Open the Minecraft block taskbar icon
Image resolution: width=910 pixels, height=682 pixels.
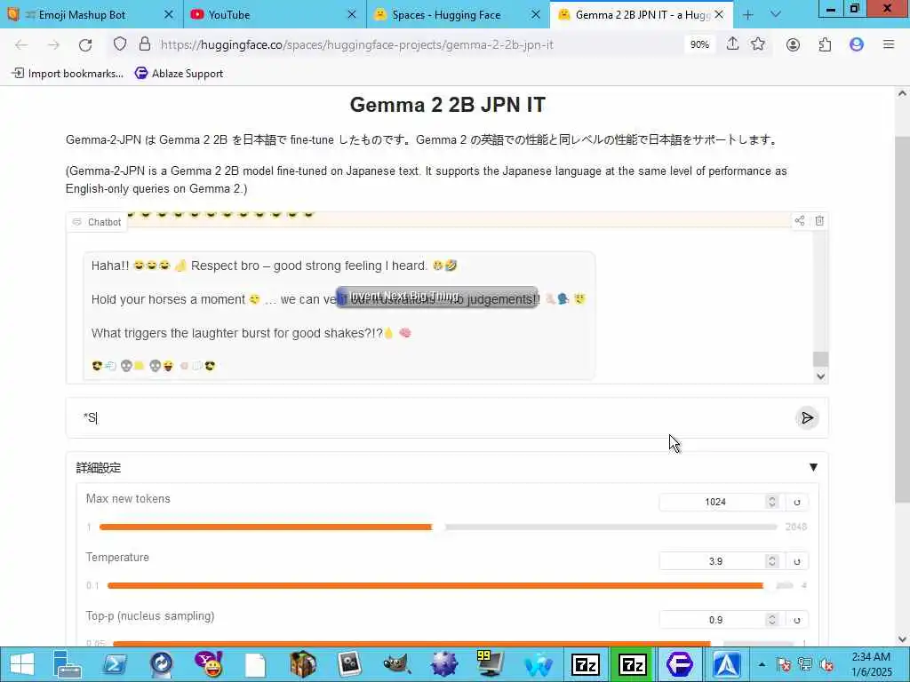click(302, 664)
